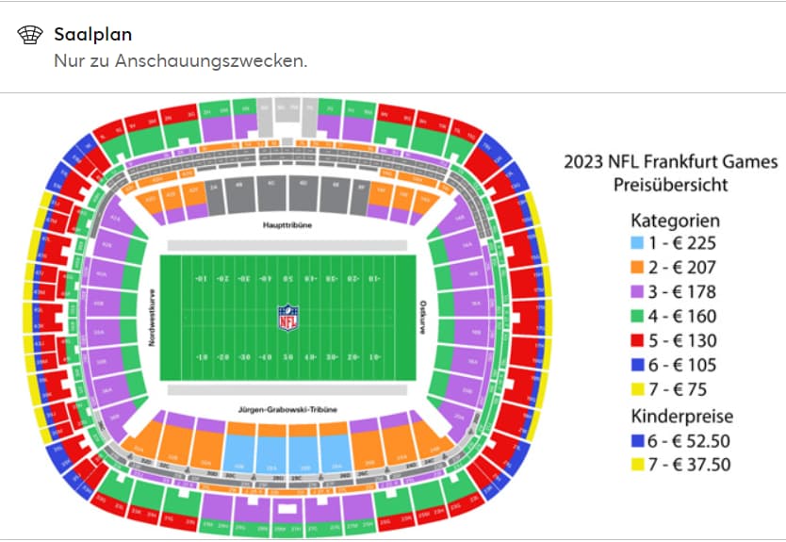Click the yellow category 7 € 75 swatch
786x542 pixels.
click(636, 389)
